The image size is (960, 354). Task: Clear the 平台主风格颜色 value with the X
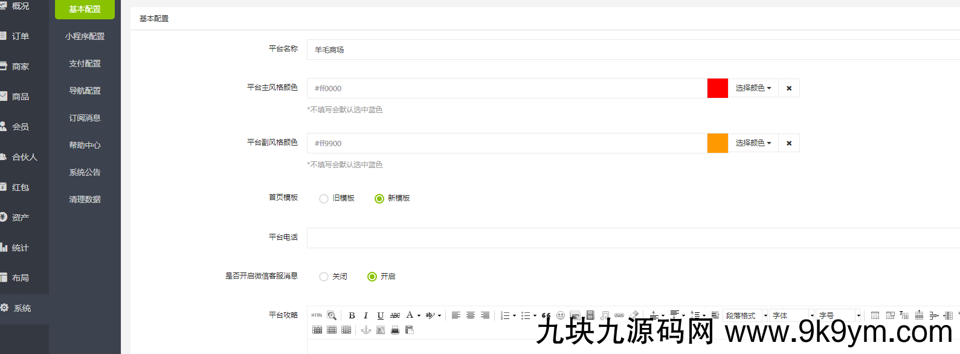(788, 88)
